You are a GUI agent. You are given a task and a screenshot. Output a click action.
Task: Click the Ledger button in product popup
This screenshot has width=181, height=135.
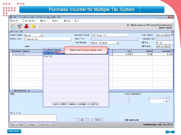coord(83,104)
